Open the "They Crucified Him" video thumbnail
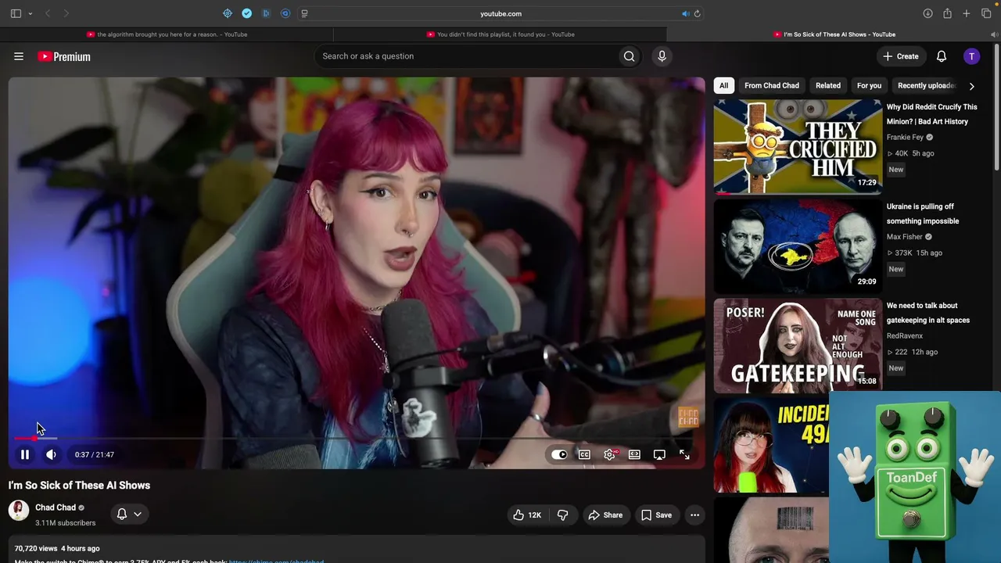 tap(798, 146)
